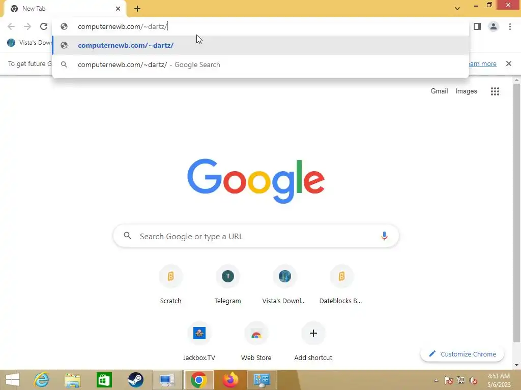
Task: Show hidden system tray icons
Action: 436,381
